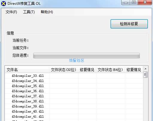The width and height of the screenshot is (153, 121).
Task: Select d3dcompiler_35.dll row
Action: click(74, 86)
